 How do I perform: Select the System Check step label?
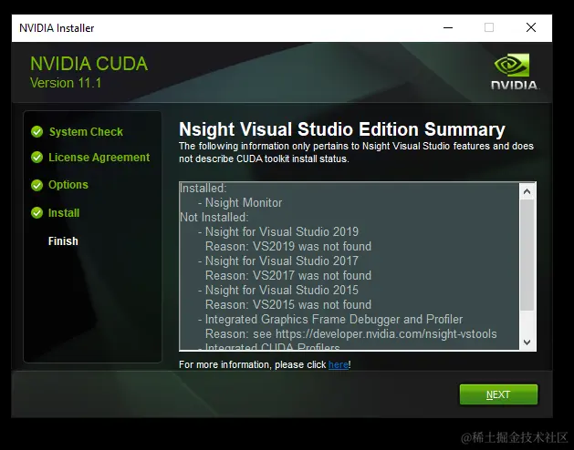point(86,132)
